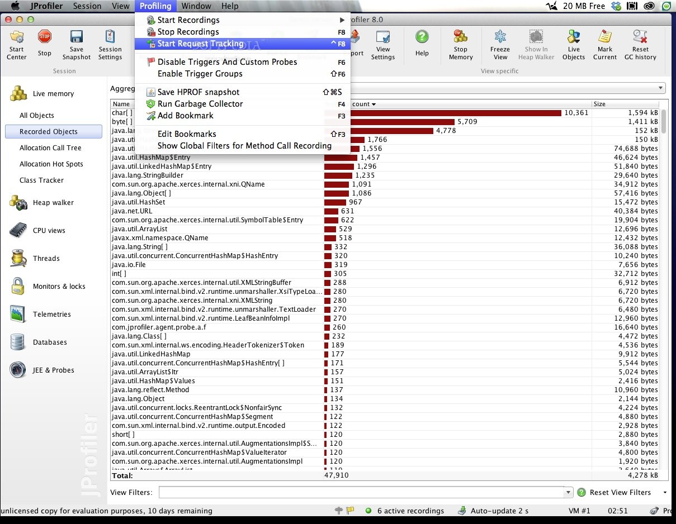Click the Reset GC history icon
The height and width of the screenshot is (524, 676).
(641, 37)
